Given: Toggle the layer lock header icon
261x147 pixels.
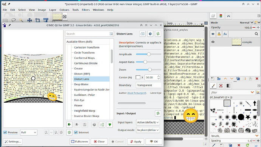Looking at the screenshot, I should 219,34.
